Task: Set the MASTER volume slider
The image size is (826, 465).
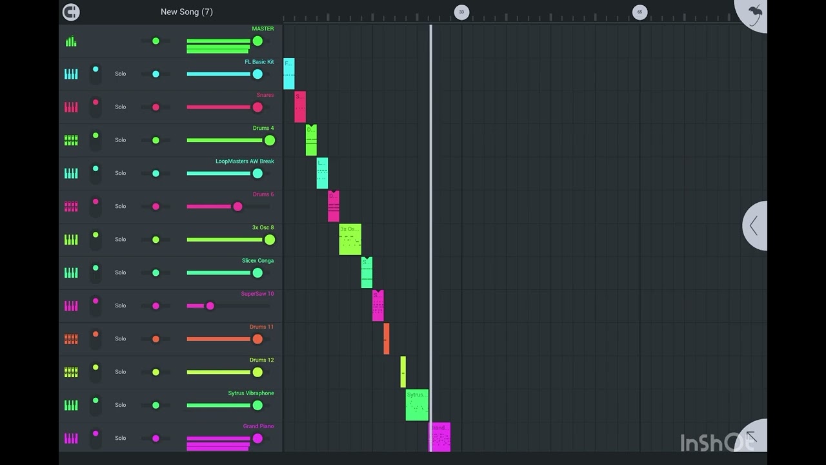Action: (228, 41)
